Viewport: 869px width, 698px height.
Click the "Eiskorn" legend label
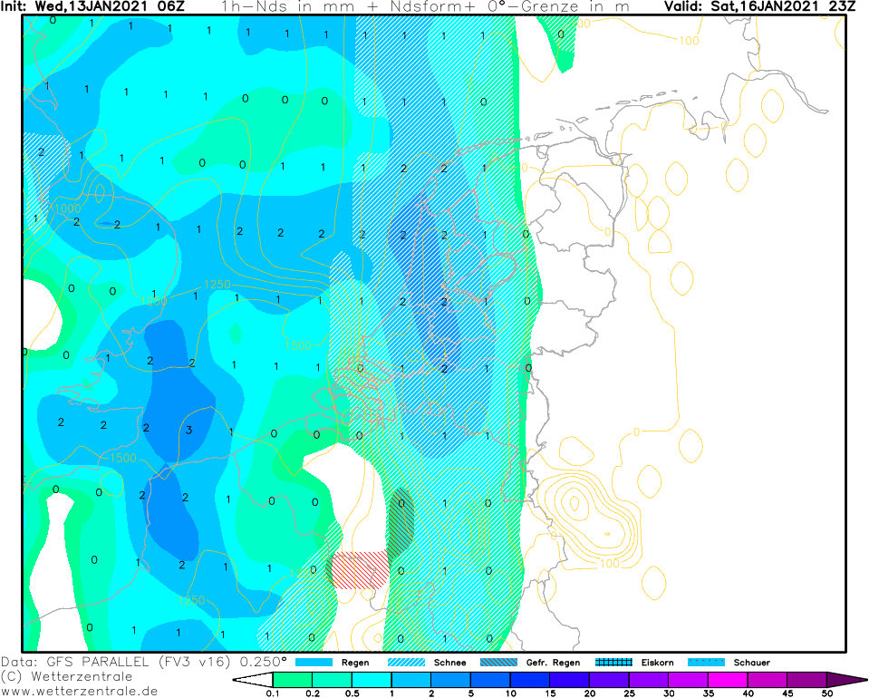[657, 663]
